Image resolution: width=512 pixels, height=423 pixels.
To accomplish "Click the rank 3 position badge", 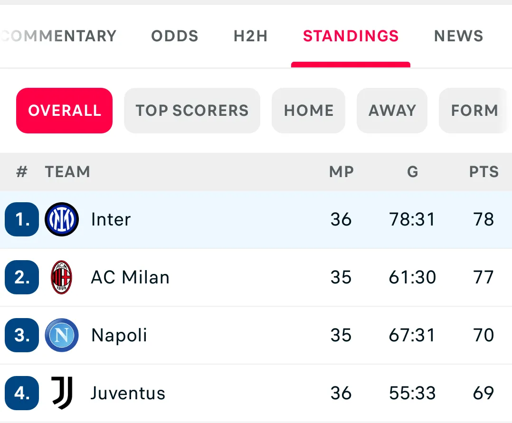I will pyautogui.click(x=22, y=335).
